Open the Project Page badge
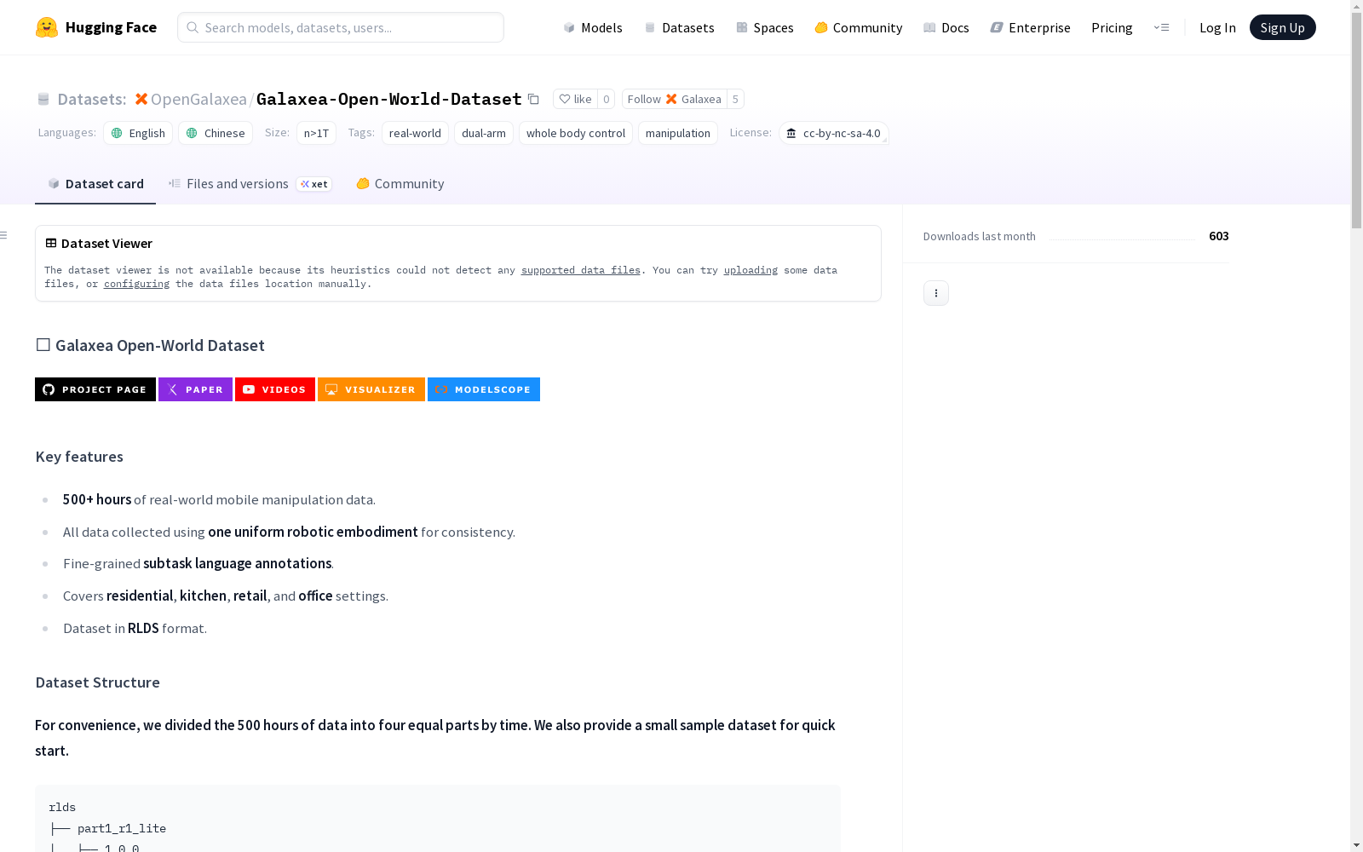Viewport: 1363px width, 852px height. point(95,389)
